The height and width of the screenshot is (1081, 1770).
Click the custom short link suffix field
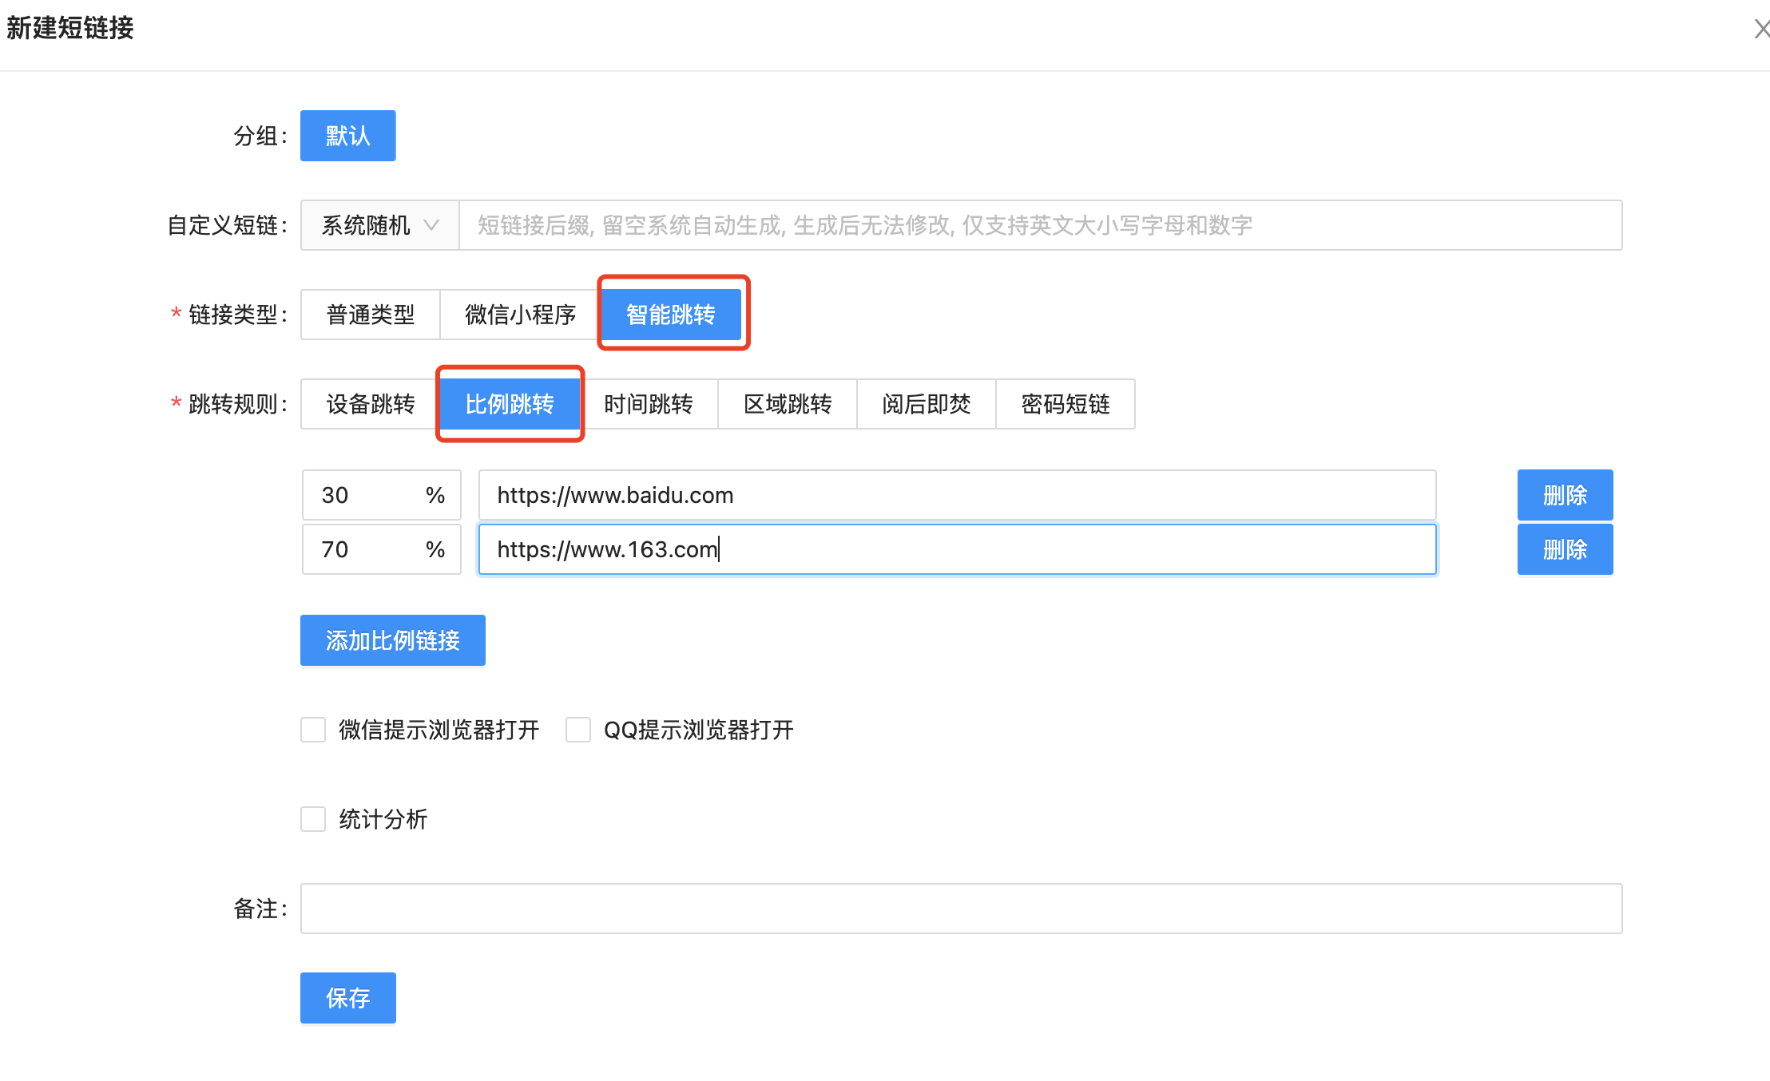(1038, 225)
